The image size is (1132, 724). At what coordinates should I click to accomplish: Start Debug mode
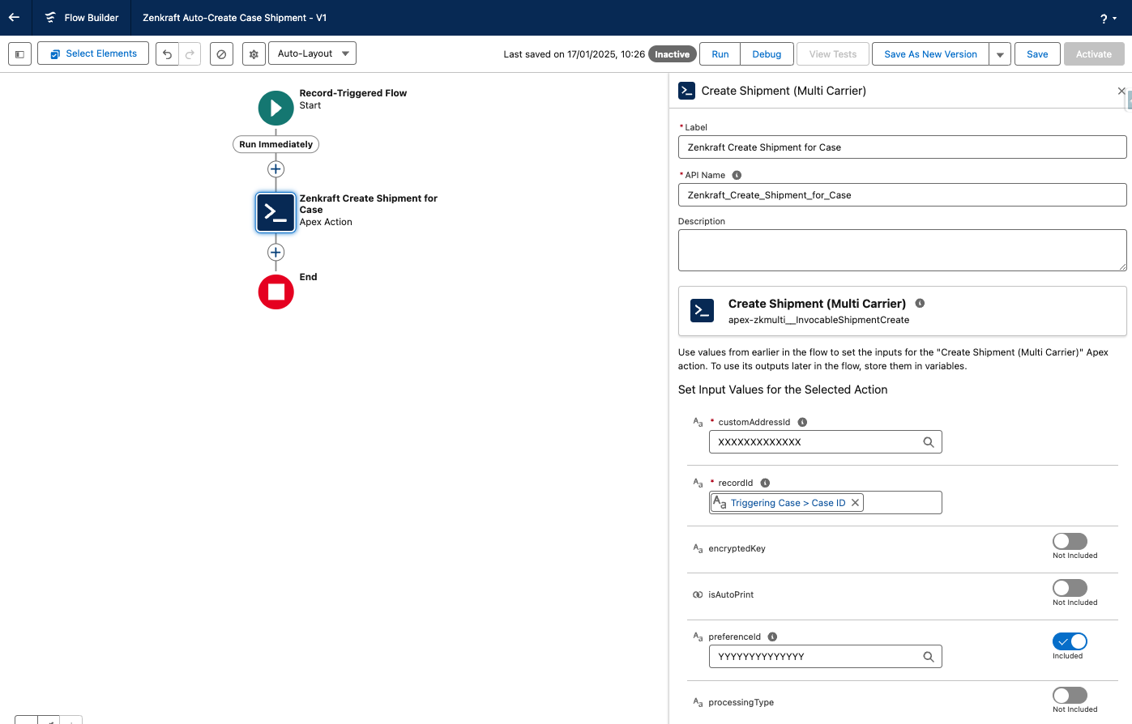[767, 54]
